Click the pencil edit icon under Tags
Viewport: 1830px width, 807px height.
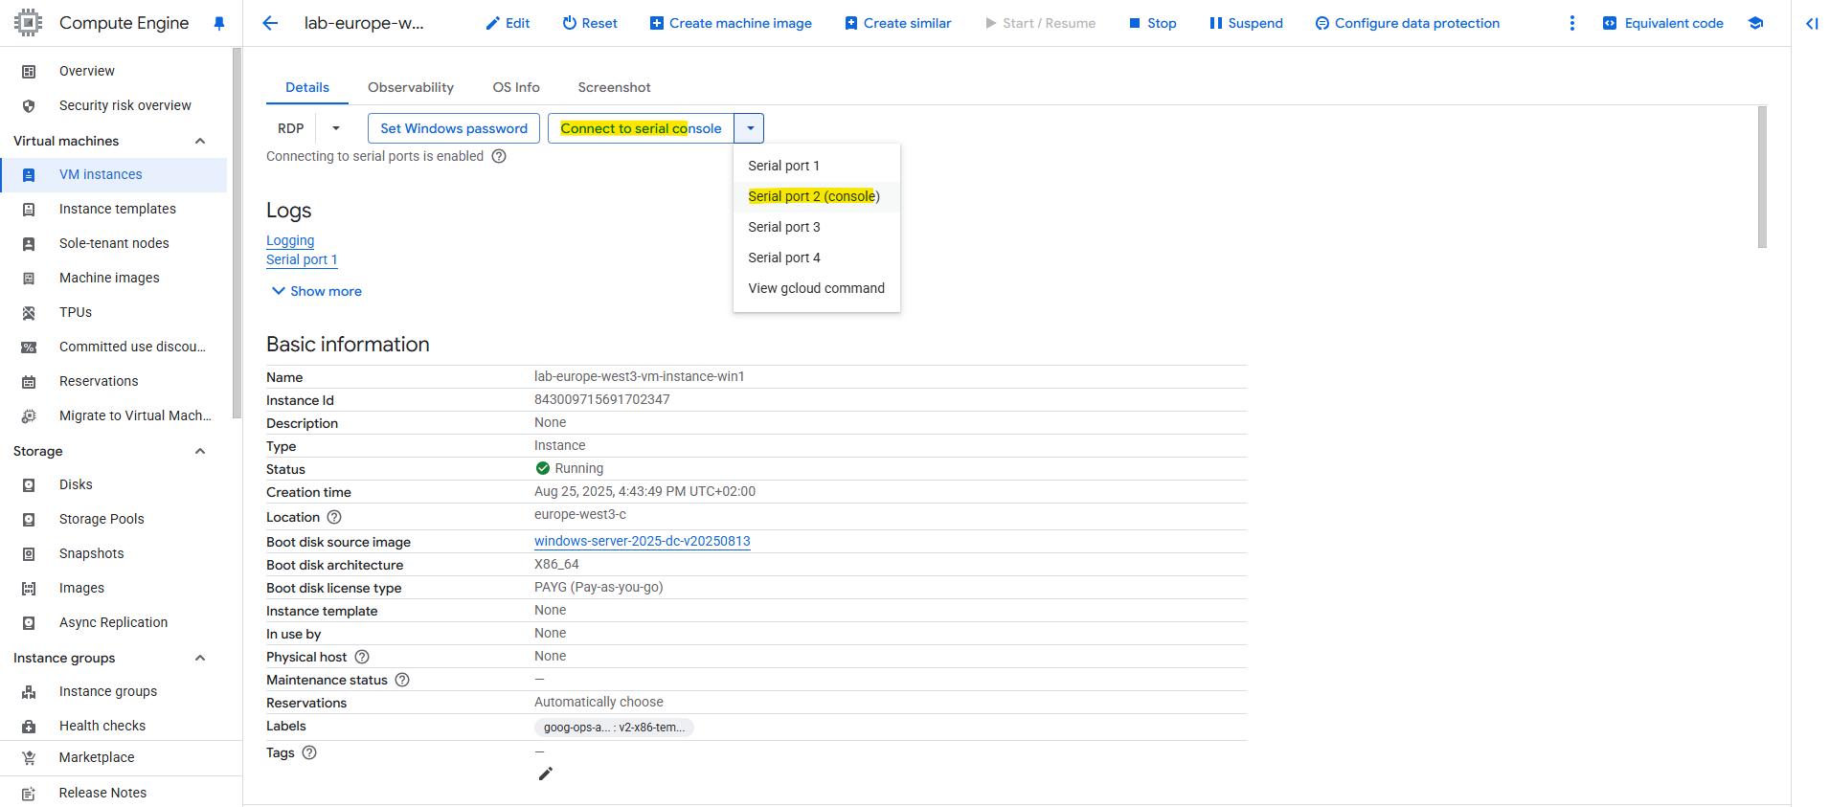click(546, 773)
